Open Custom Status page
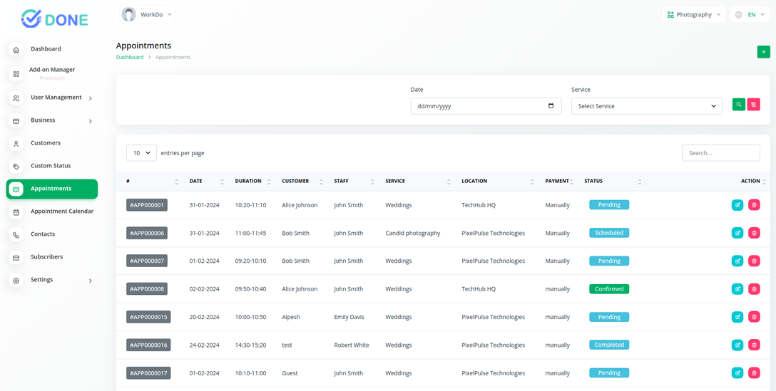 click(x=51, y=166)
